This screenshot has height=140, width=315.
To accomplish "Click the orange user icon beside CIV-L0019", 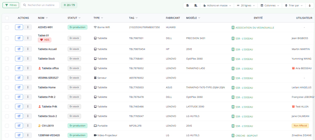I will (39, 126).
